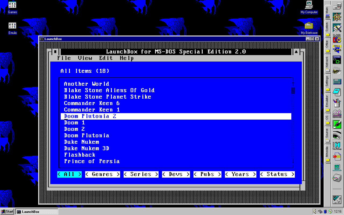The width and height of the screenshot is (344, 215).
Task: Launch the Command prompt toolbar icon
Action: [337, 60]
